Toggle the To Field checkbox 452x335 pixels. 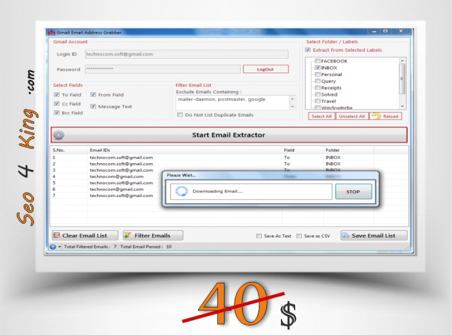tap(57, 95)
